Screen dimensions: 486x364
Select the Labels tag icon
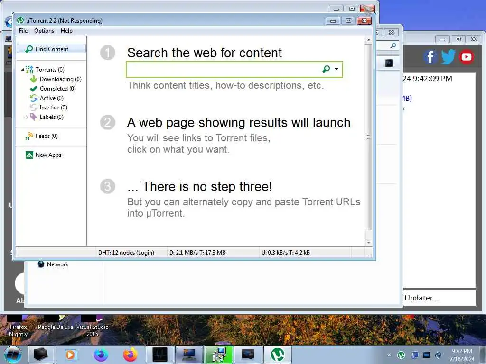34,117
